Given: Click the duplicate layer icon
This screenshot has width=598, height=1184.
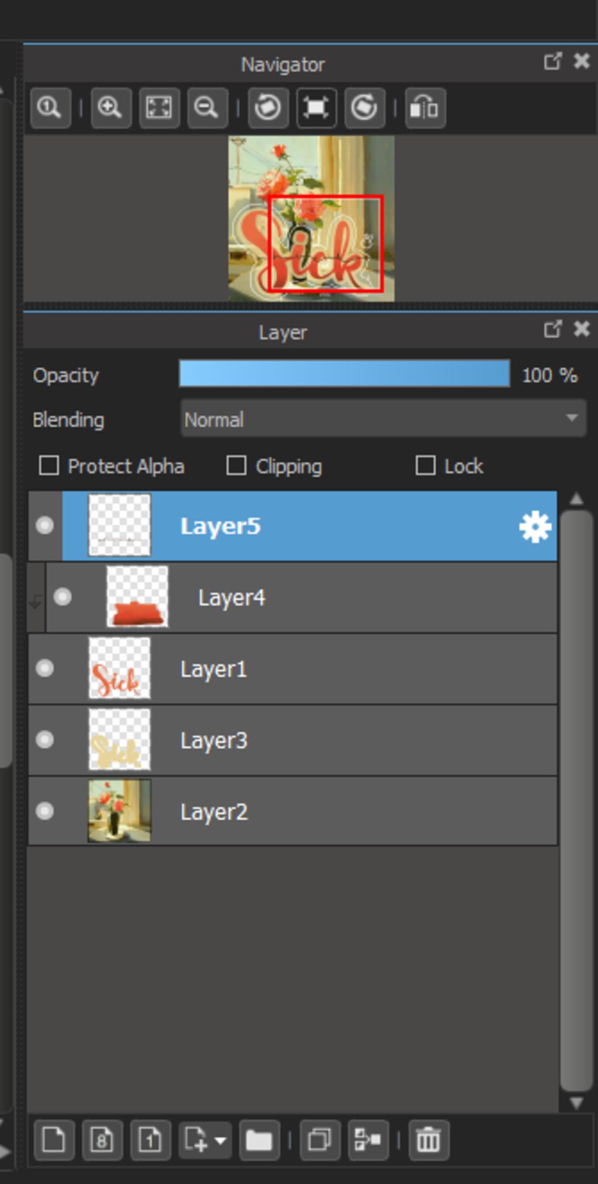Looking at the screenshot, I should pos(320,1140).
